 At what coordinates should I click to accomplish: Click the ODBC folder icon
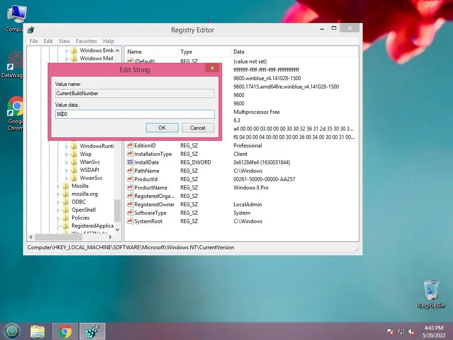[66, 202]
